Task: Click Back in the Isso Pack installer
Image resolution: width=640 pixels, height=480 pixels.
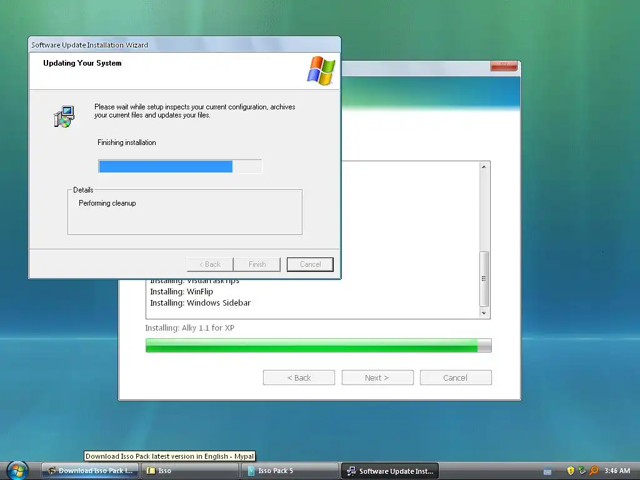Action: 299,377
